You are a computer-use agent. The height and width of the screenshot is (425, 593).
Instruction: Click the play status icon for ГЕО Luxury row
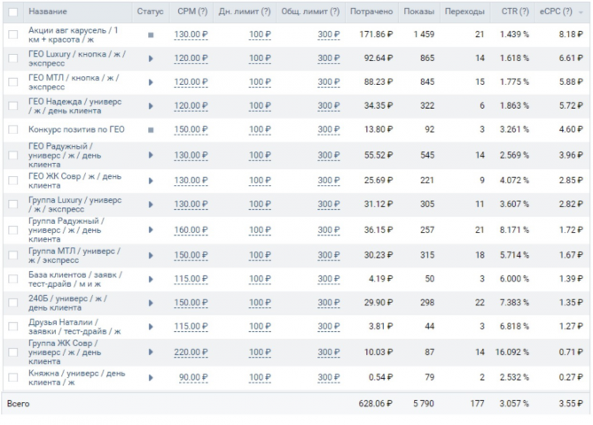pyautogui.click(x=151, y=58)
